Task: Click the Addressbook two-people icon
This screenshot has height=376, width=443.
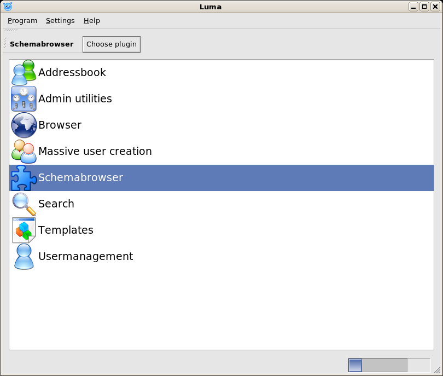Action: point(24,73)
